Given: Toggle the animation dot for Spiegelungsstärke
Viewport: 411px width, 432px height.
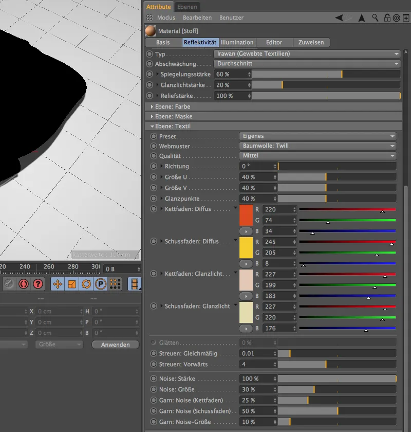Looking at the screenshot, I should coord(149,74).
